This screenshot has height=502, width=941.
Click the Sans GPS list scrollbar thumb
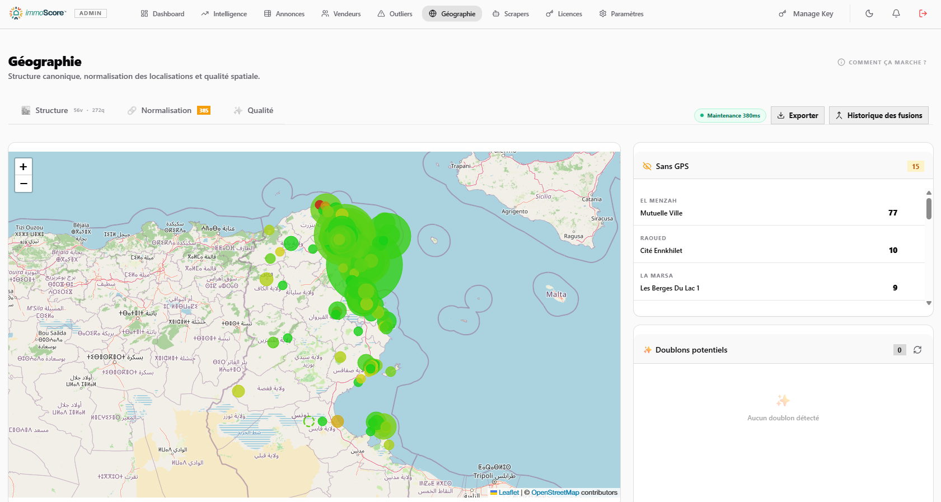point(929,209)
